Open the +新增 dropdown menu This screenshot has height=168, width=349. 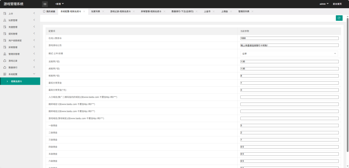59,4
